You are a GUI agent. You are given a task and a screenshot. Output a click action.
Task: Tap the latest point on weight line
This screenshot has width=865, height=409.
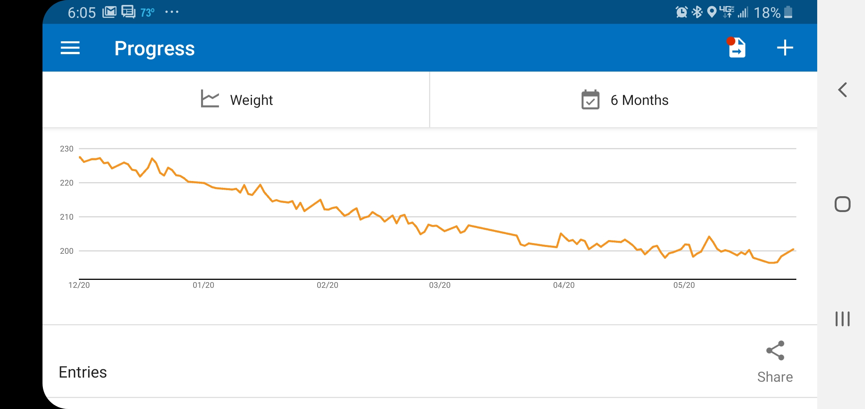pos(793,249)
